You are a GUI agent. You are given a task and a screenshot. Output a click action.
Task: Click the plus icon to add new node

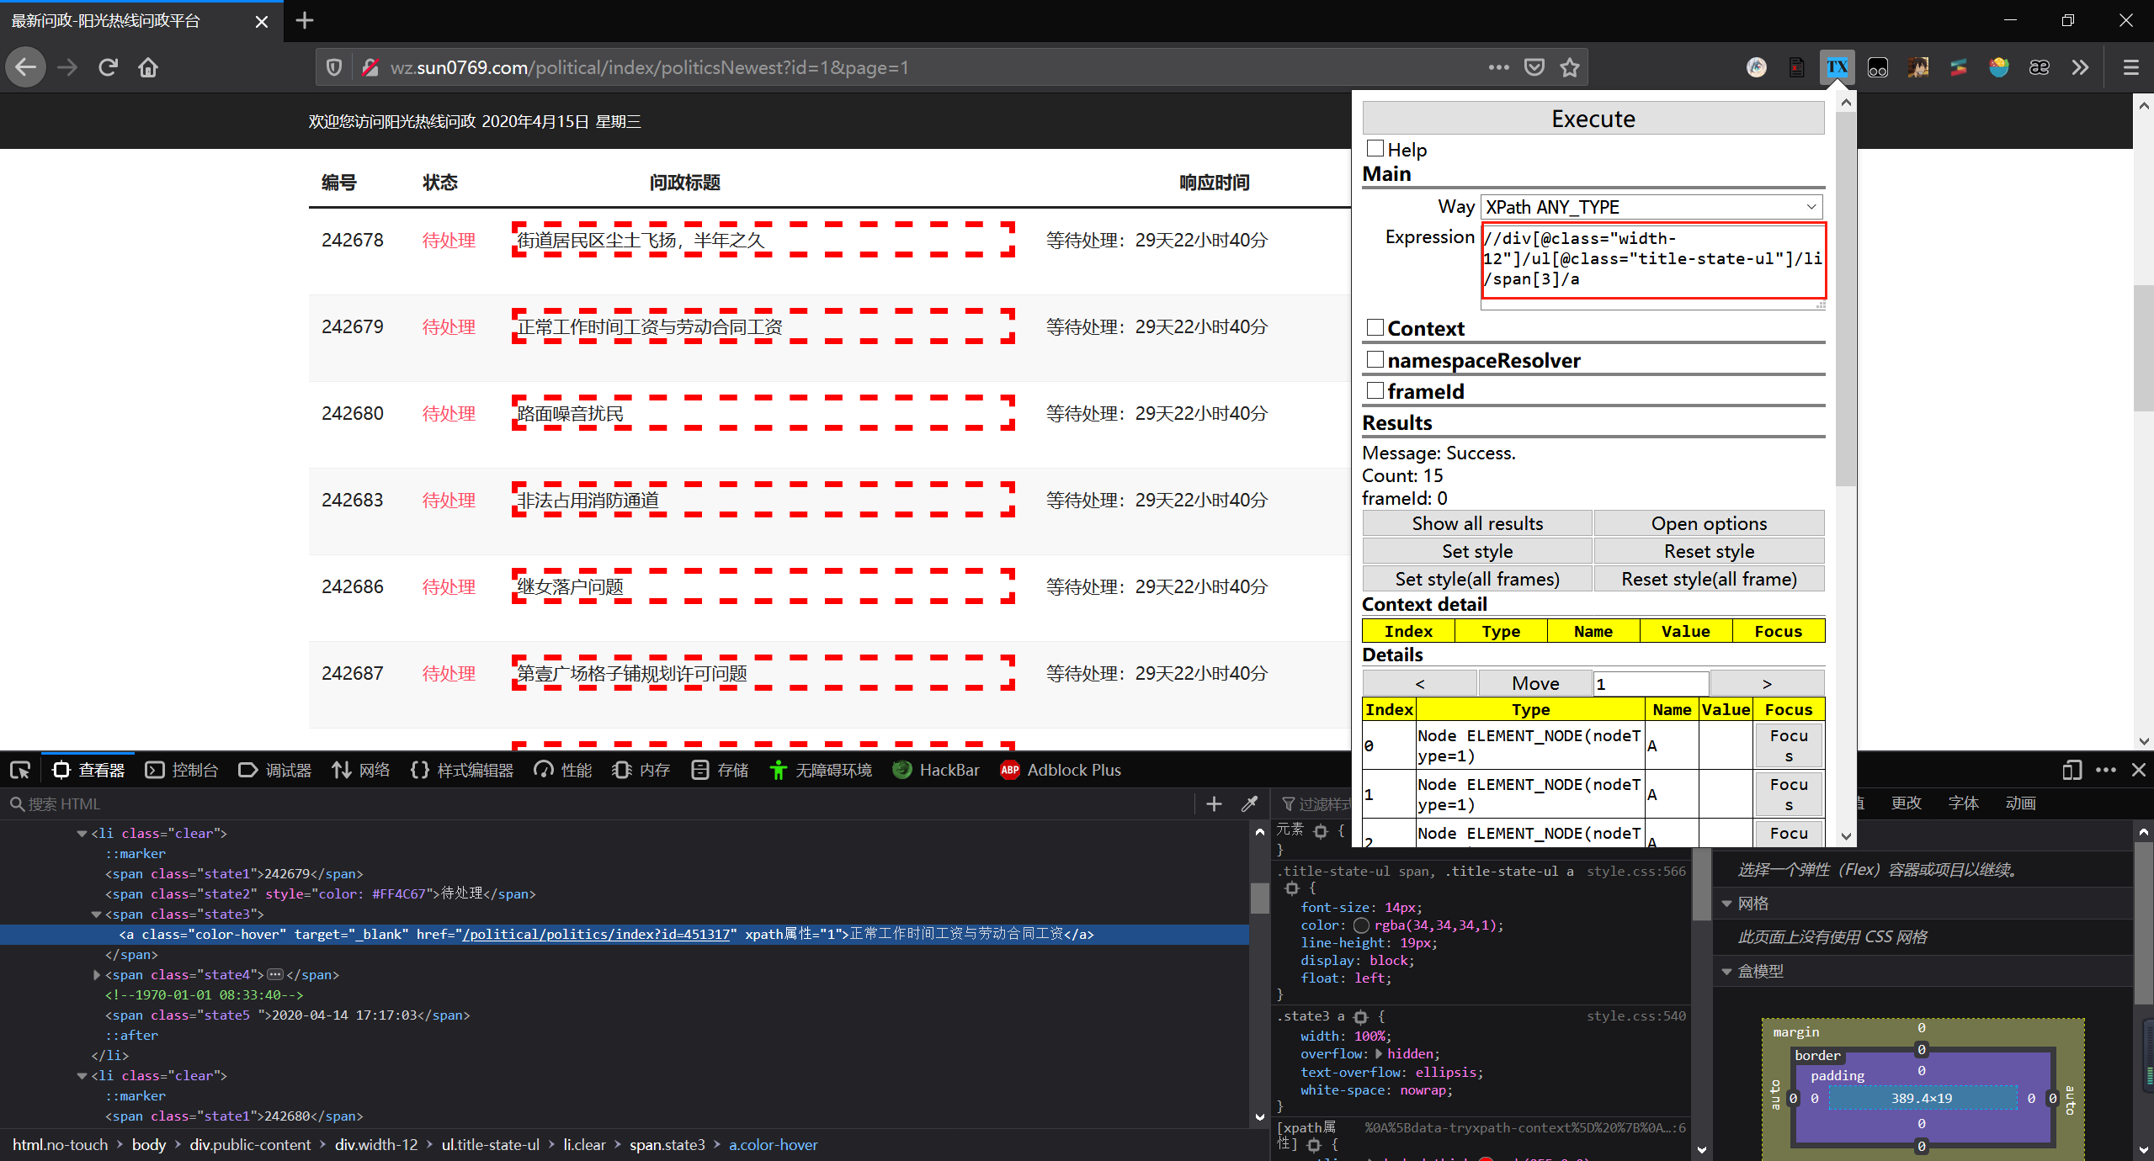pyautogui.click(x=1214, y=803)
